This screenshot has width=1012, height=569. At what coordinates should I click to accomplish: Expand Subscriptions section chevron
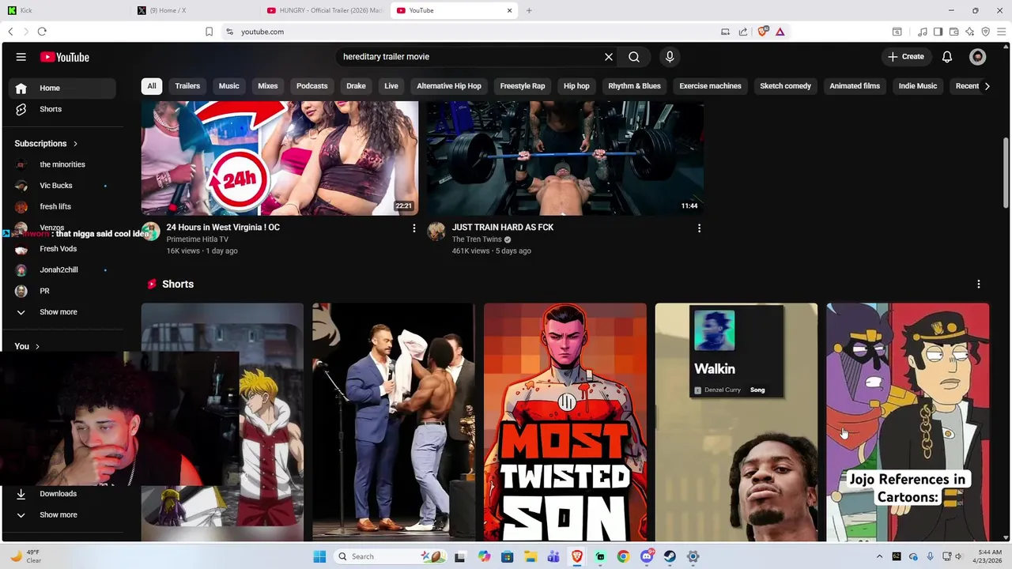[75, 144]
